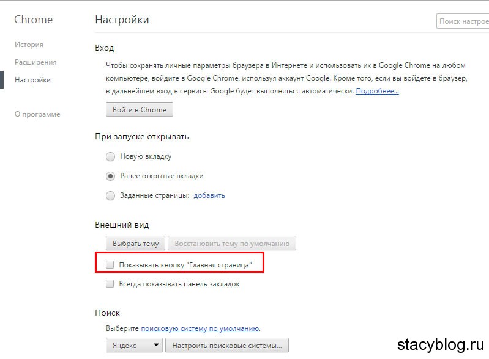Select the Заданные страницы radio button
The image size is (489, 359).
pos(111,196)
